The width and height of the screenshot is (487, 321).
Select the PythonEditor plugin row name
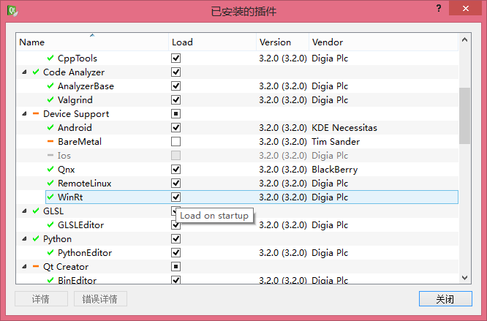85,253
